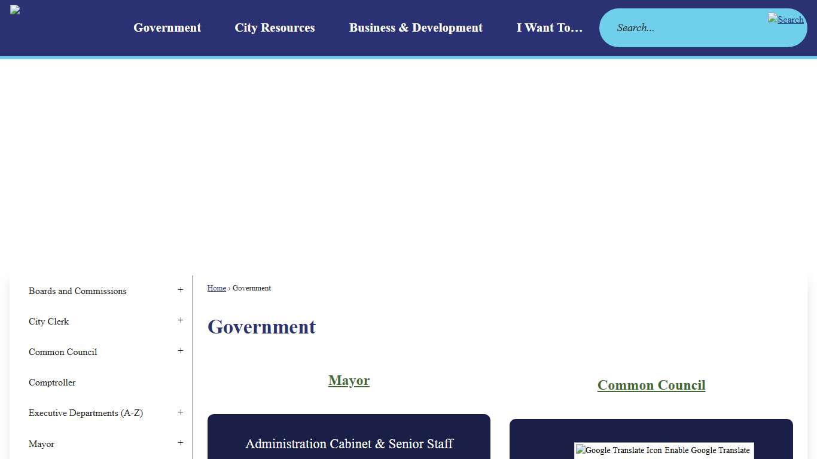Click the site logo in the header

tap(16, 10)
